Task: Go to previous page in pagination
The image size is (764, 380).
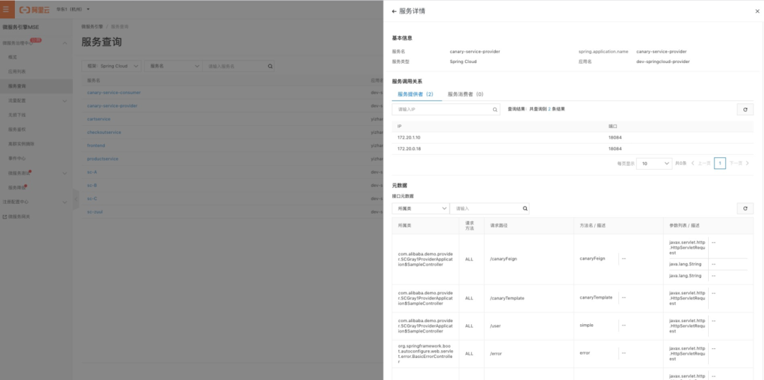Action: [700, 163]
